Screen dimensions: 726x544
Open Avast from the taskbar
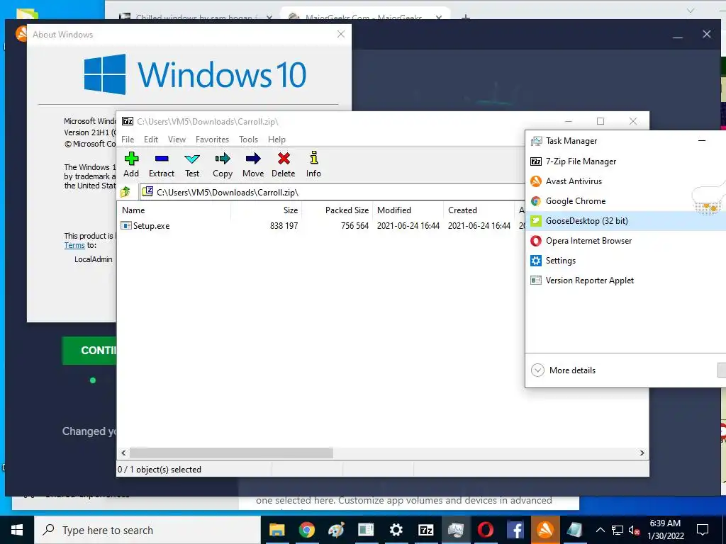coord(545,530)
